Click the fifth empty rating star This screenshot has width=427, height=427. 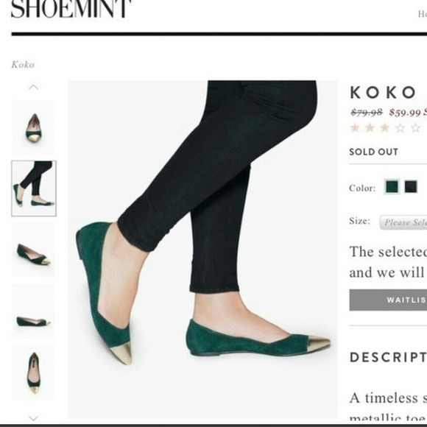click(x=415, y=127)
